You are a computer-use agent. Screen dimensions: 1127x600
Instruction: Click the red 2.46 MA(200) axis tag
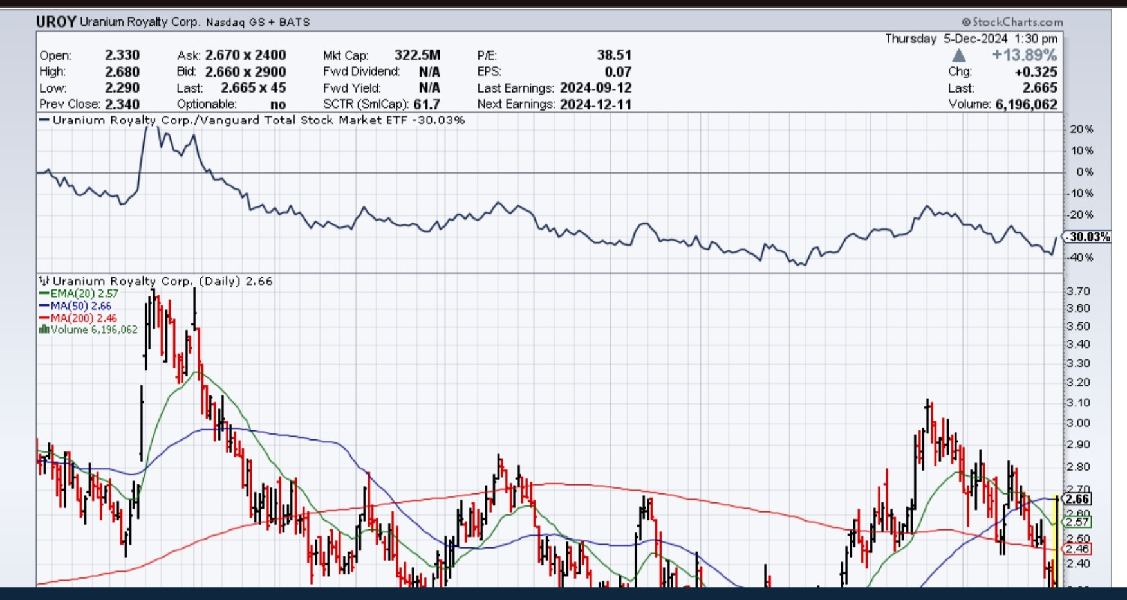click(x=1077, y=549)
